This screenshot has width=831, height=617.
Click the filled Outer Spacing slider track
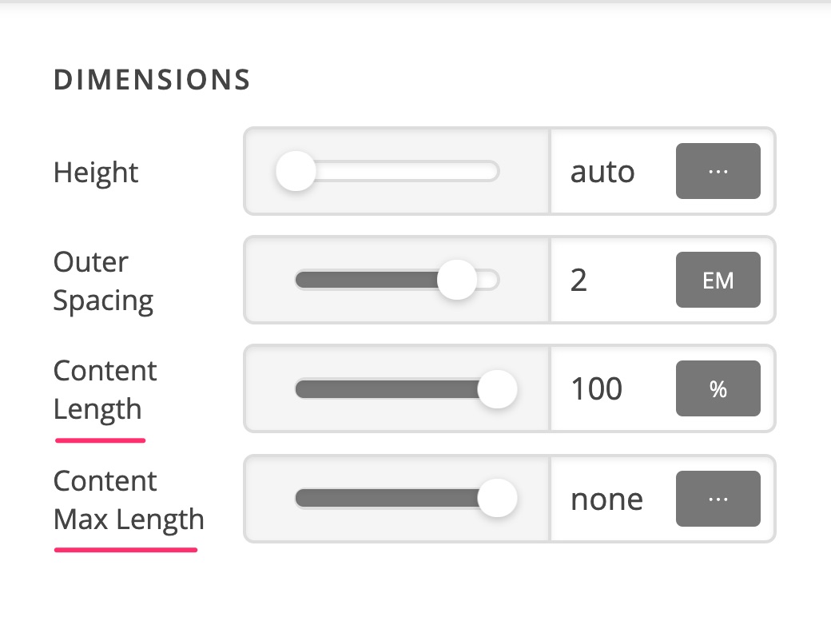coord(367,280)
